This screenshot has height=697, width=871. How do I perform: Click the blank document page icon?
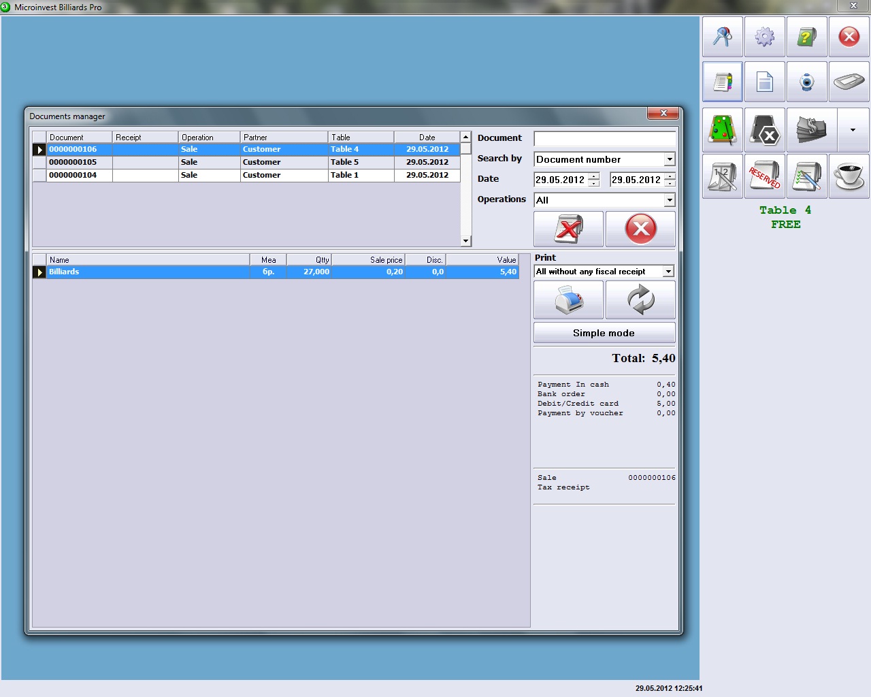tap(765, 82)
